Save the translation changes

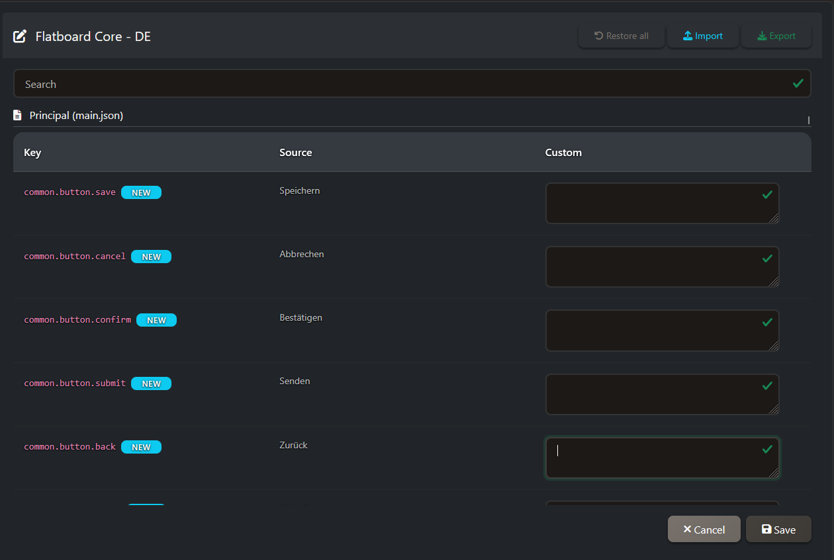point(778,530)
